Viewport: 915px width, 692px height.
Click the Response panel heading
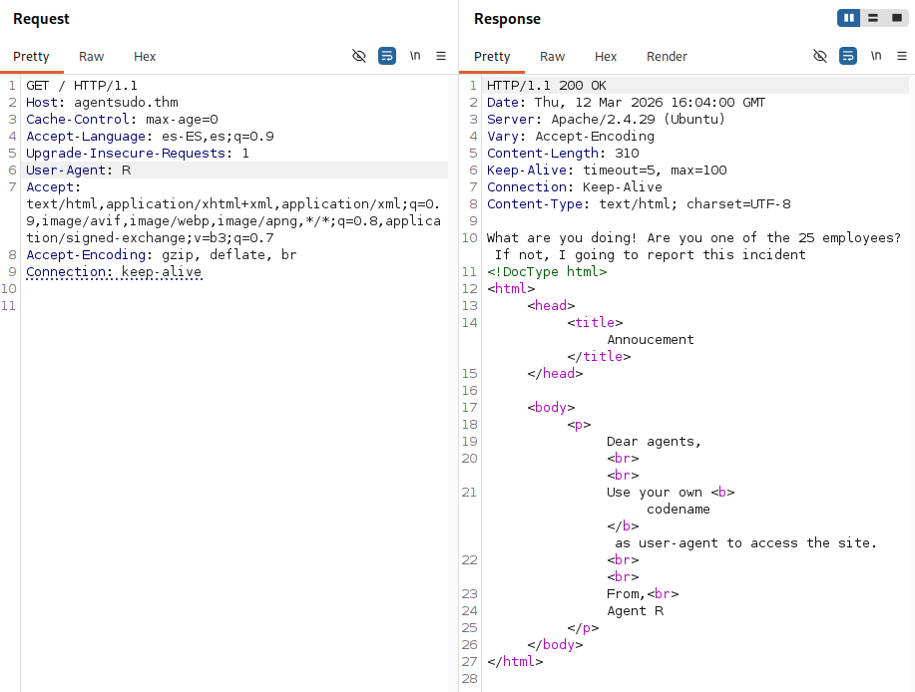507,19
